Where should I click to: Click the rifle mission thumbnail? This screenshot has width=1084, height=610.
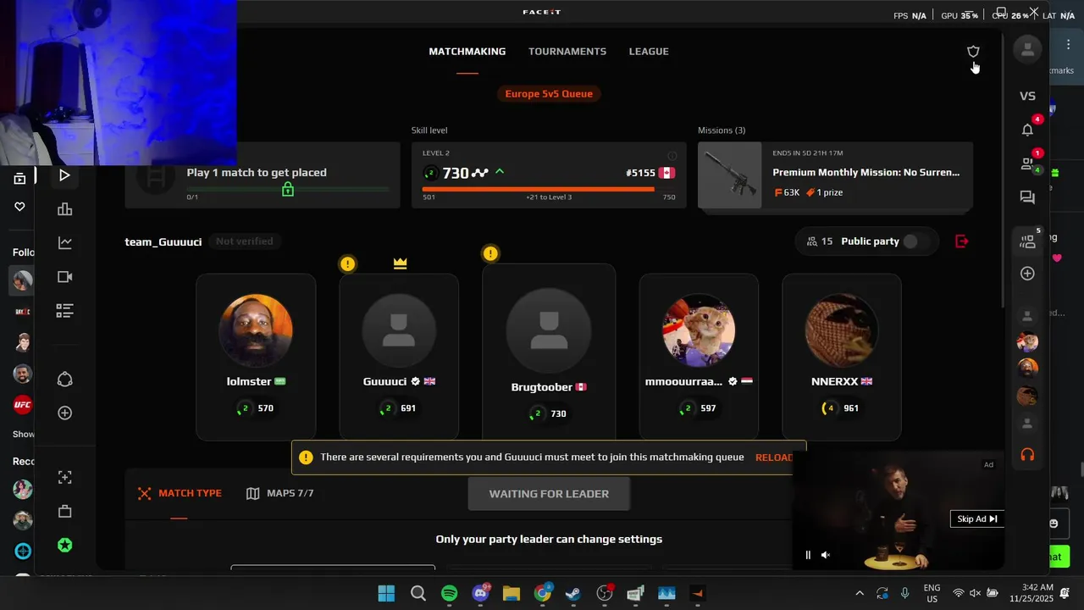(x=729, y=175)
